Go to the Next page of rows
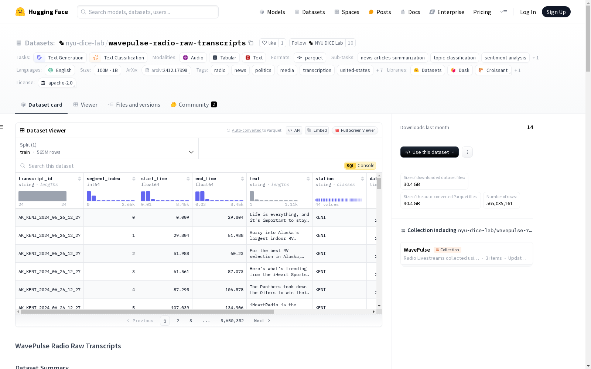The height and width of the screenshot is (369, 591). pyautogui.click(x=262, y=321)
